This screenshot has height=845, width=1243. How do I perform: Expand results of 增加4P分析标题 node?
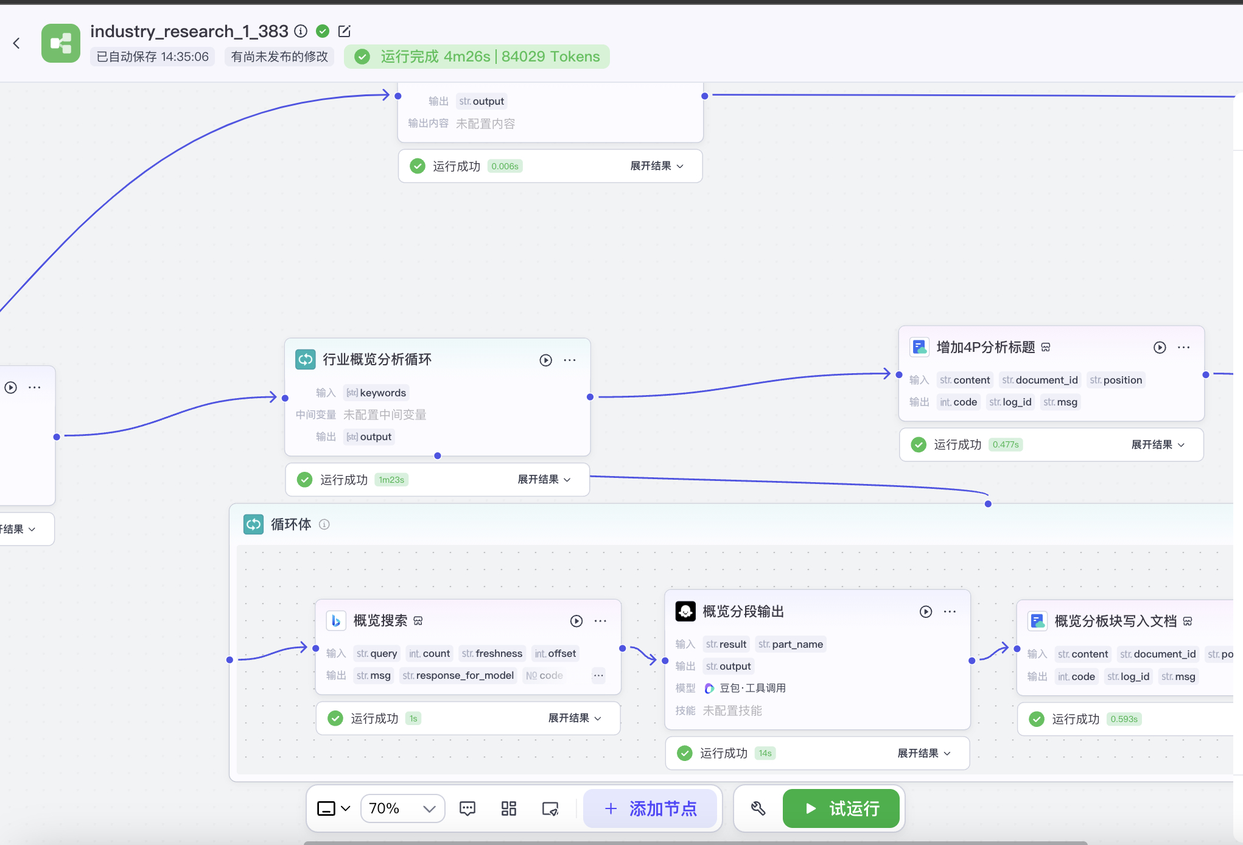(x=1157, y=444)
